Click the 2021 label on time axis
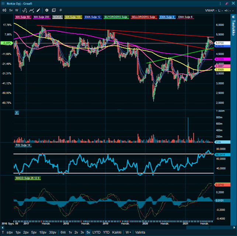 point(185,223)
